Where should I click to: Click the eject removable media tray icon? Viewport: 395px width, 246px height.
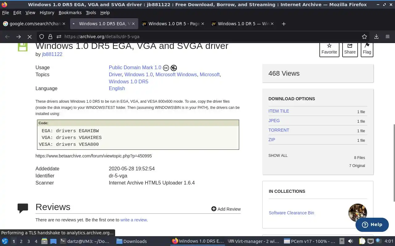[342, 241]
